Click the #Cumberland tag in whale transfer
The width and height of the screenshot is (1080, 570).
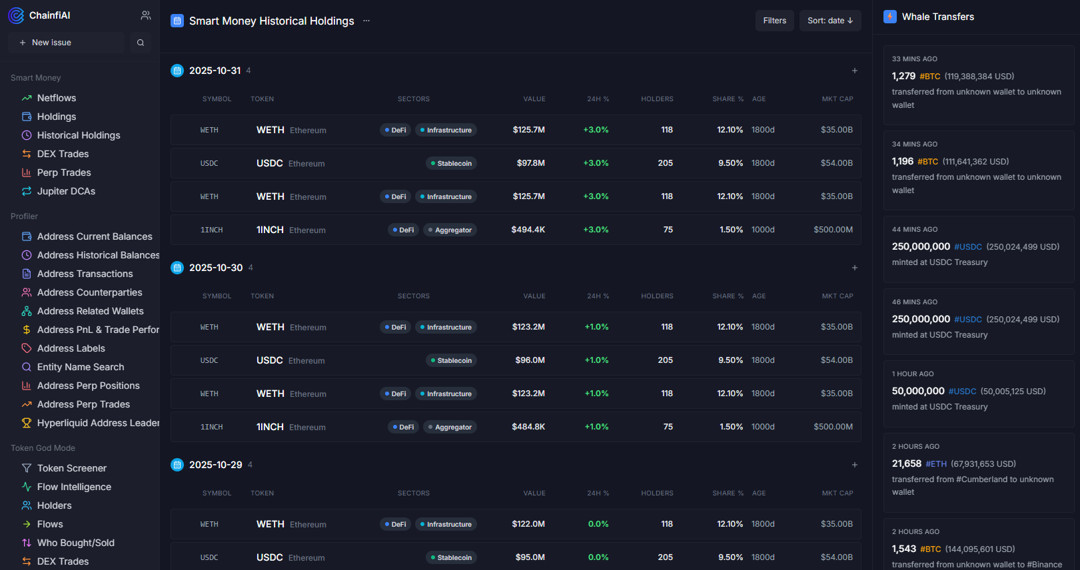tap(981, 479)
